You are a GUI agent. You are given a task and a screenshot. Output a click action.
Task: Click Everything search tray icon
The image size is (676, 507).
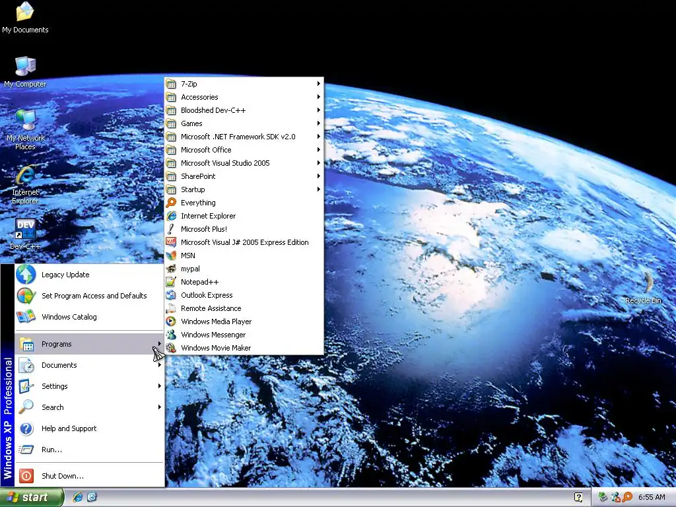pos(627,497)
